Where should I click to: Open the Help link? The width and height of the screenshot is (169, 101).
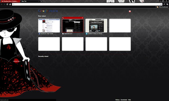click(129, 100)
